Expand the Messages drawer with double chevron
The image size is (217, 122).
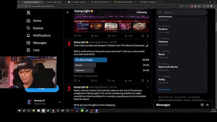(207, 105)
